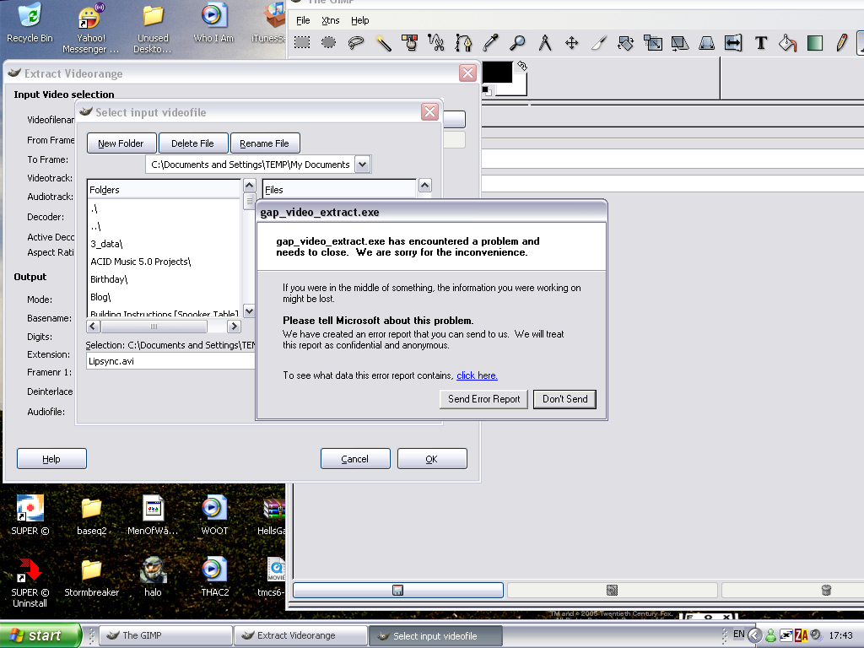Click the Don't Send button
Image resolution: width=864 pixels, height=648 pixels.
click(564, 399)
